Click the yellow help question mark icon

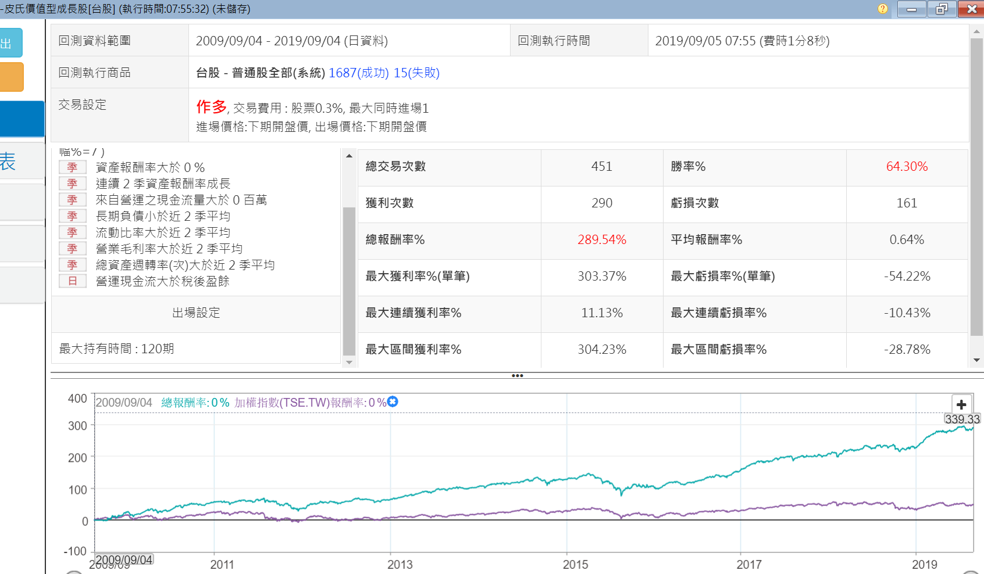click(x=882, y=9)
